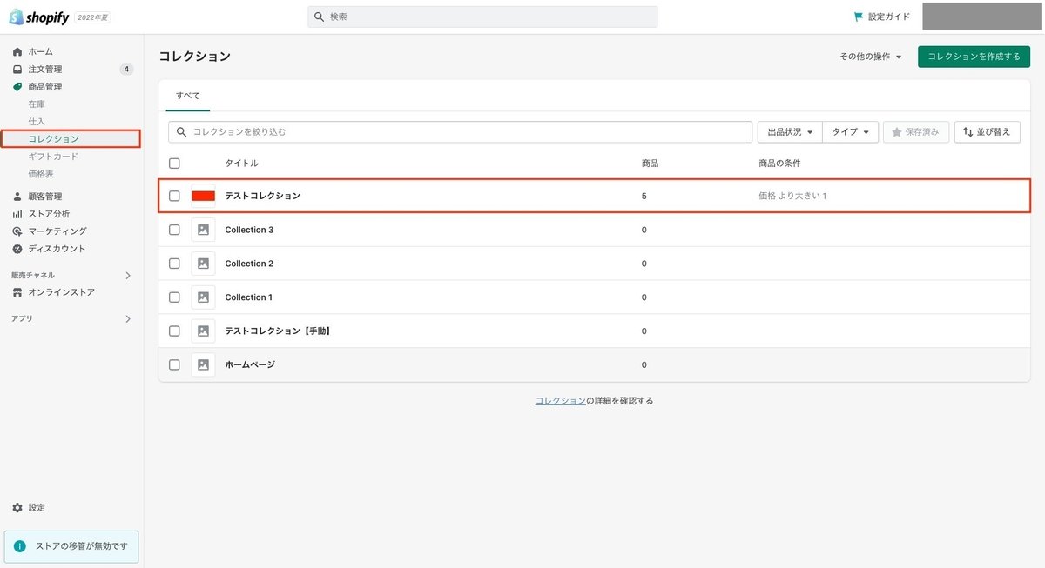This screenshot has width=1045, height=568.
Task: Open the Collection 2 title
Action: pos(249,264)
